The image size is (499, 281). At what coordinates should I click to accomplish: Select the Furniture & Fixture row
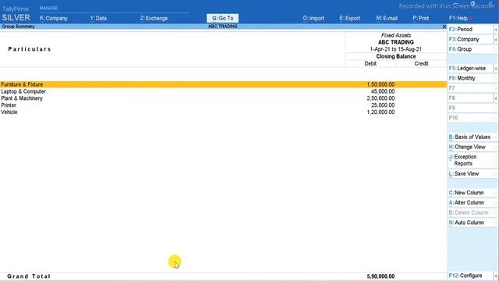pos(224,84)
